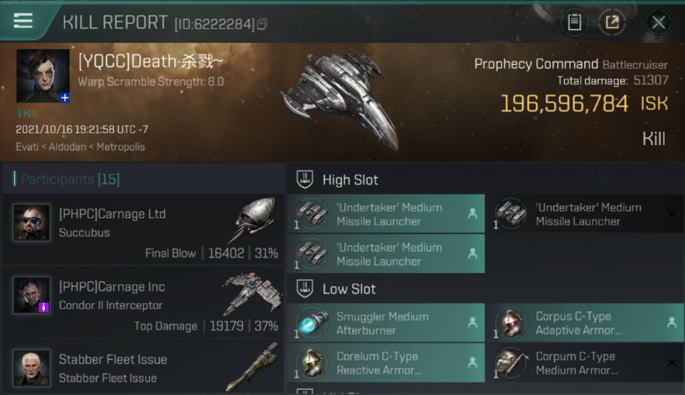
Task: Select the destroyed 'Undertaker' Missile Launcher
Action: tap(585, 214)
